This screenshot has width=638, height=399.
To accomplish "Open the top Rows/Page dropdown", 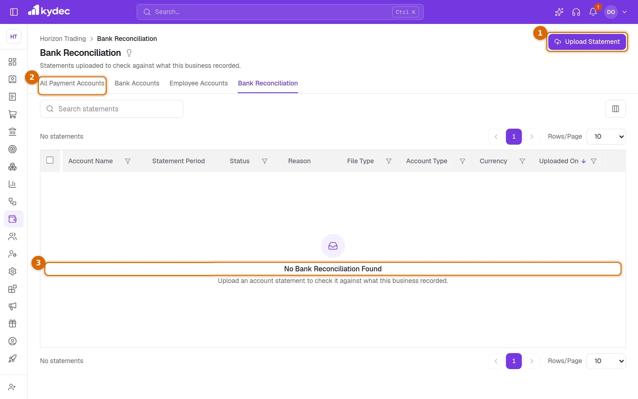I will 606,137.
